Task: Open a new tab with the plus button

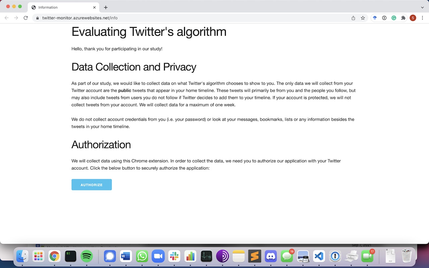Action: (x=106, y=7)
